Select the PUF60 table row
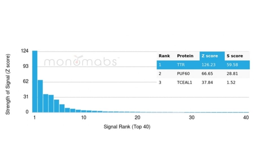254x167 pixels. click(x=203, y=73)
